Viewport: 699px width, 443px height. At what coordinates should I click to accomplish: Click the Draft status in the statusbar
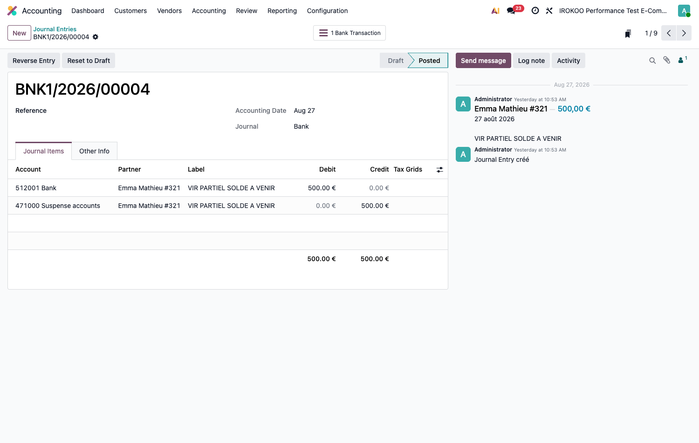point(395,61)
